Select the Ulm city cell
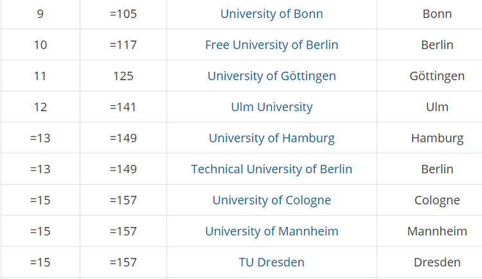The image size is (482, 279). (x=437, y=107)
